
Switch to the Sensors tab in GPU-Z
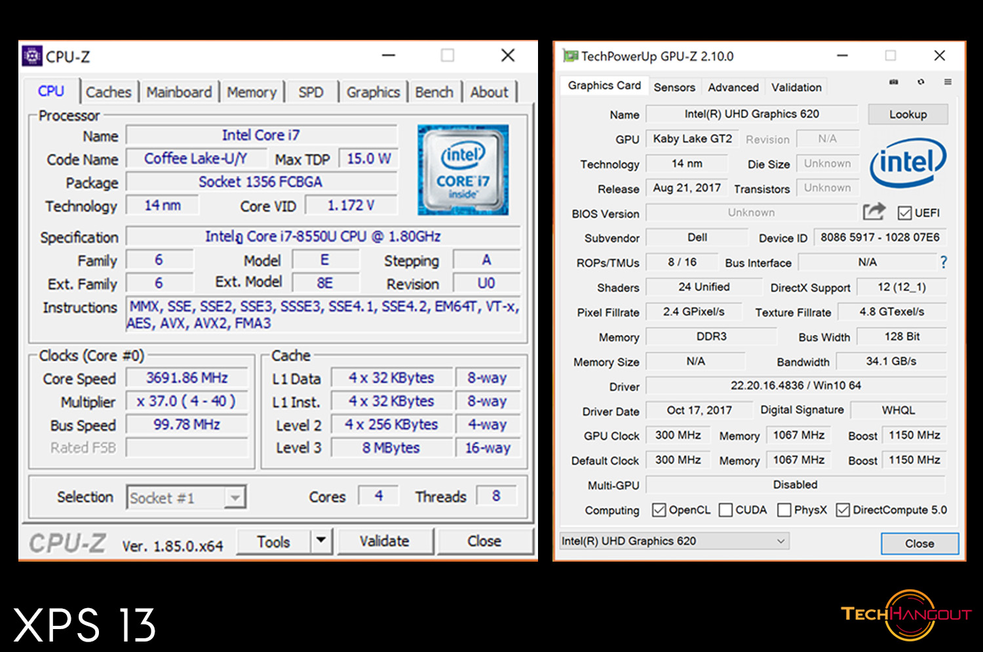tap(674, 87)
